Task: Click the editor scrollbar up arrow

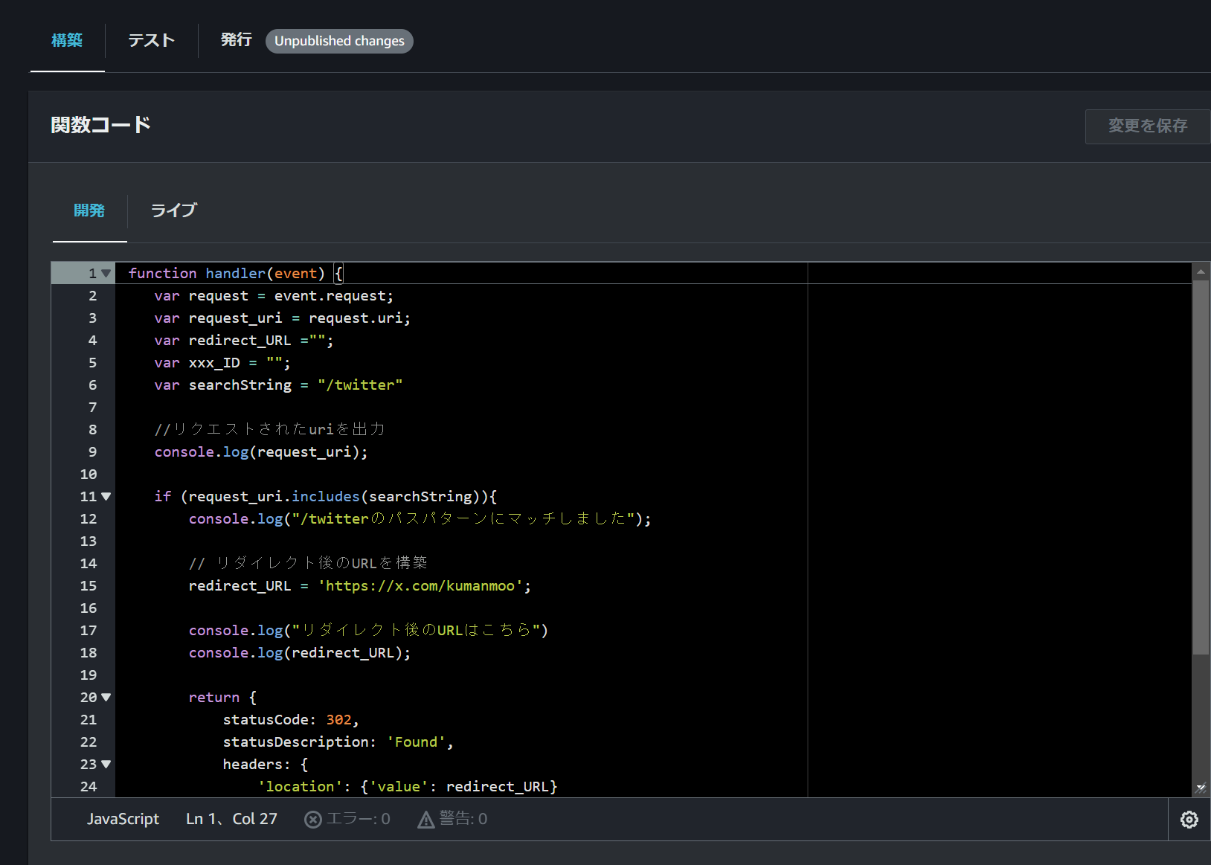Action: tap(1201, 272)
